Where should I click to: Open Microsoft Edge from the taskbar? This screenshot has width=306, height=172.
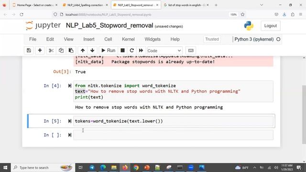[x=103, y=168]
